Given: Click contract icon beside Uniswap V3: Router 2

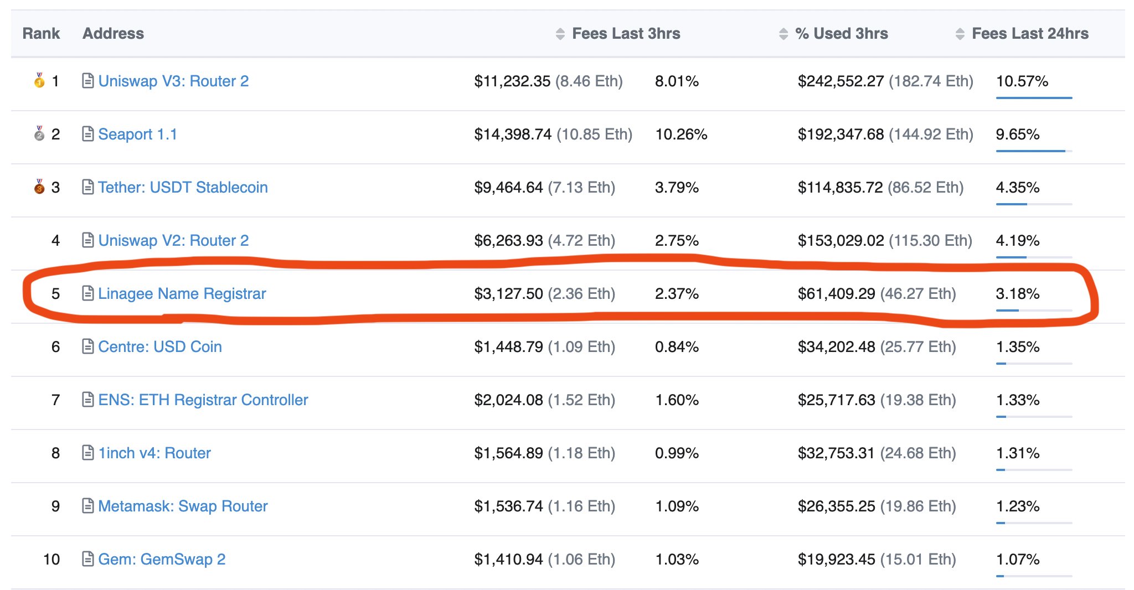Looking at the screenshot, I should tap(87, 81).
